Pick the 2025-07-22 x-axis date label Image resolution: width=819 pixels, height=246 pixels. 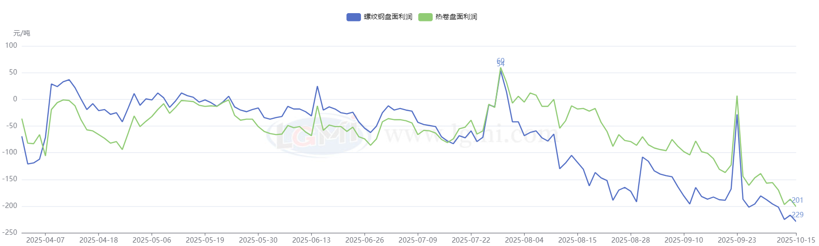click(x=471, y=240)
